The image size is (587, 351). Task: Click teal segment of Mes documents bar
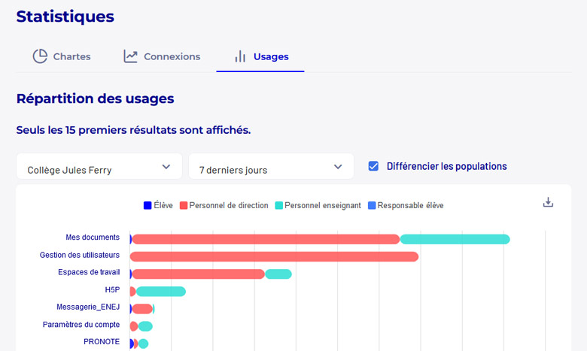pos(455,239)
